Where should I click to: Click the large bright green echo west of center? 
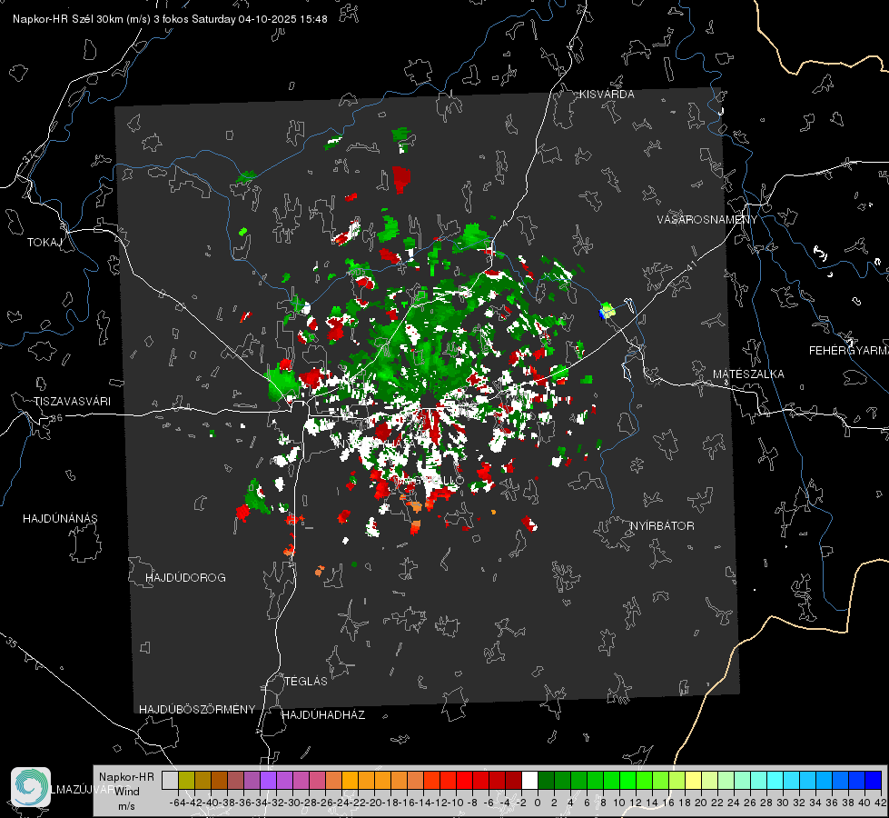coord(282,384)
